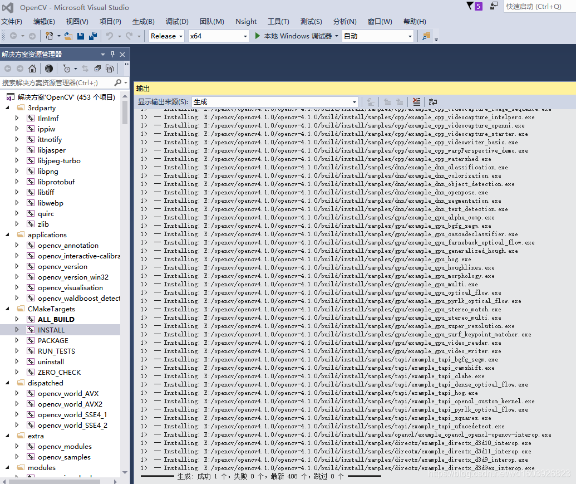Click the Sync with Active Document icon

85,69
